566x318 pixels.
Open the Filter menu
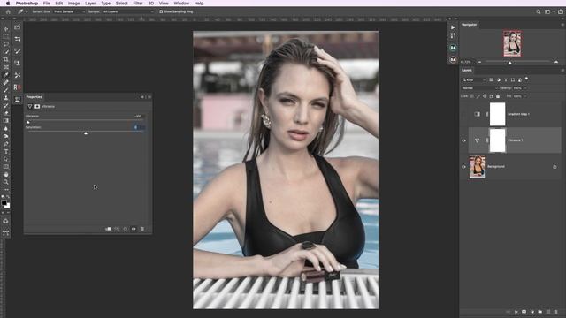coord(138,4)
